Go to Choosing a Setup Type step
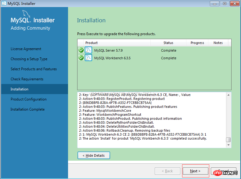This screenshot has width=241, height=179. (29, 59)
